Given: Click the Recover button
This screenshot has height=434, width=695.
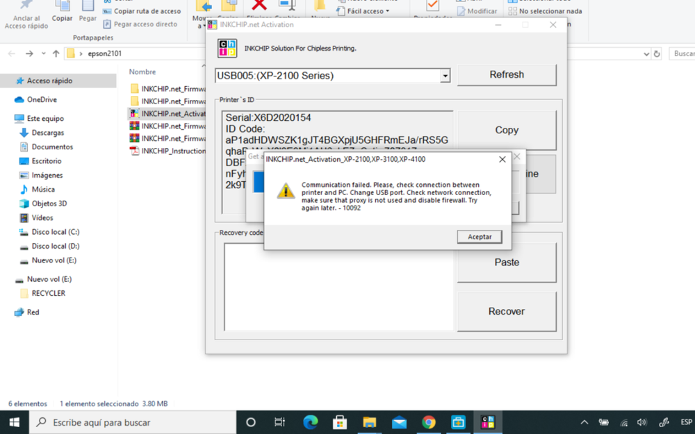Looking at the screenshot, I should point(507,311).
